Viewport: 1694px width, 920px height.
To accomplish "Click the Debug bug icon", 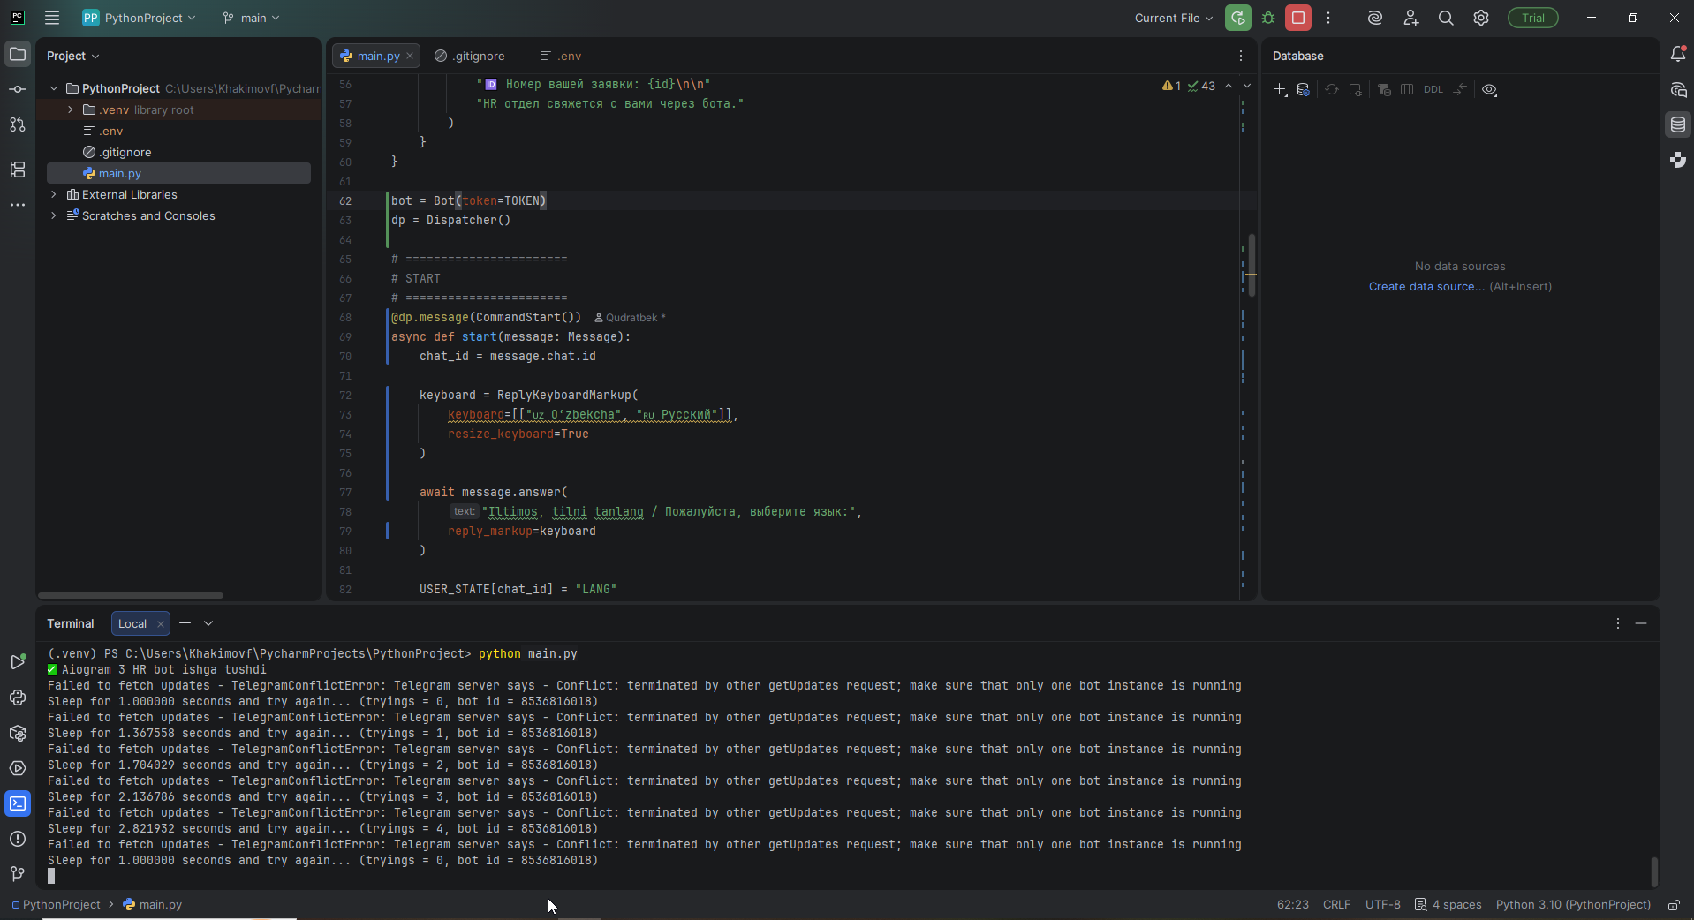I will 1268,18.
